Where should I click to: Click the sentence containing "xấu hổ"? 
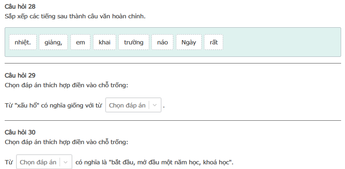coord(53,106)
